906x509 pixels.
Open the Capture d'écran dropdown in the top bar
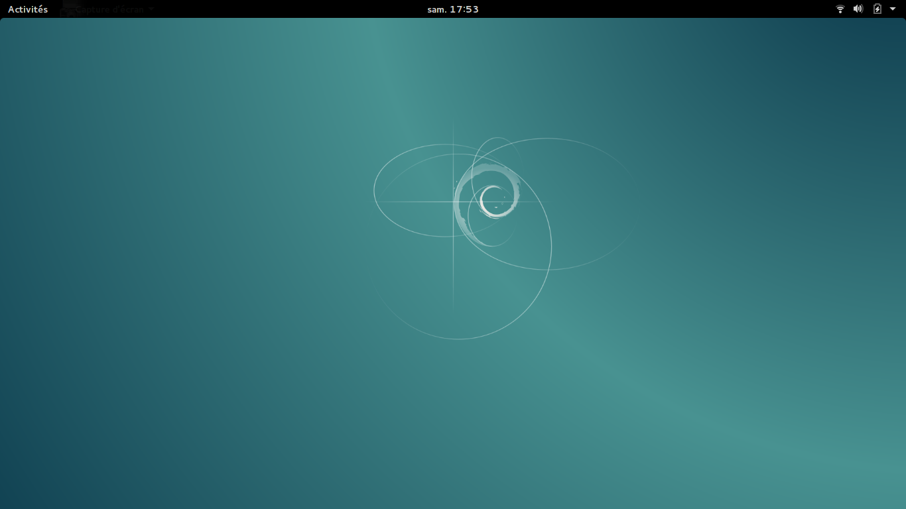pyautogui.click(x=109, y=9)
